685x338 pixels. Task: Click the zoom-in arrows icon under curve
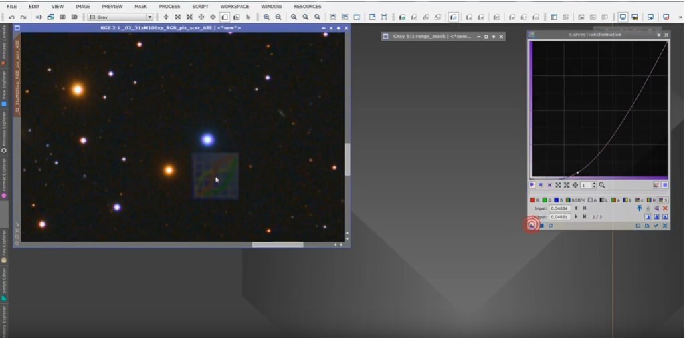[x=559, y=185]
